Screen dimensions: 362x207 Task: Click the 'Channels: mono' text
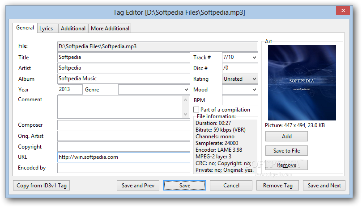click(215, 137)
